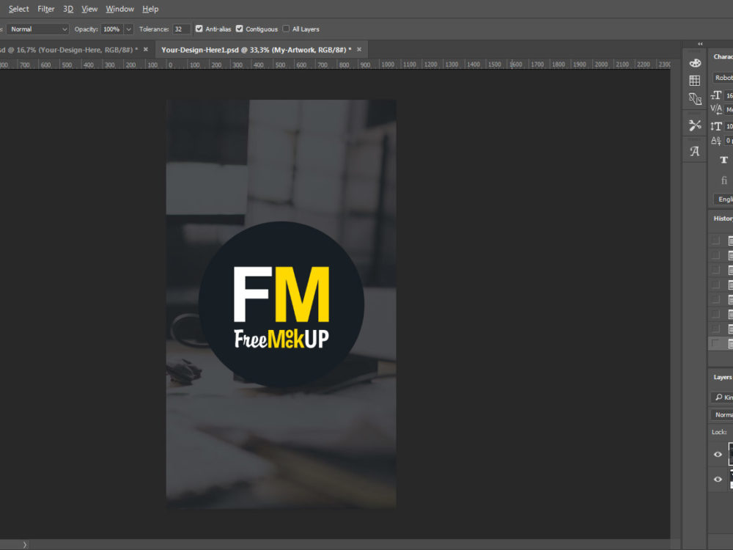Image resolution: width=733 pixels, height=550 pixels.
Task: Select the top layer thumbnail
Action: coord(731,454)
